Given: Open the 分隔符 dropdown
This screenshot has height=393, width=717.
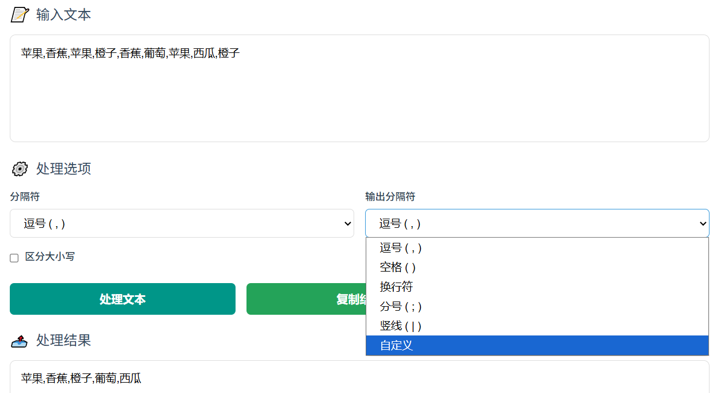Looking at the screenshot, I should tap(182, 223).
